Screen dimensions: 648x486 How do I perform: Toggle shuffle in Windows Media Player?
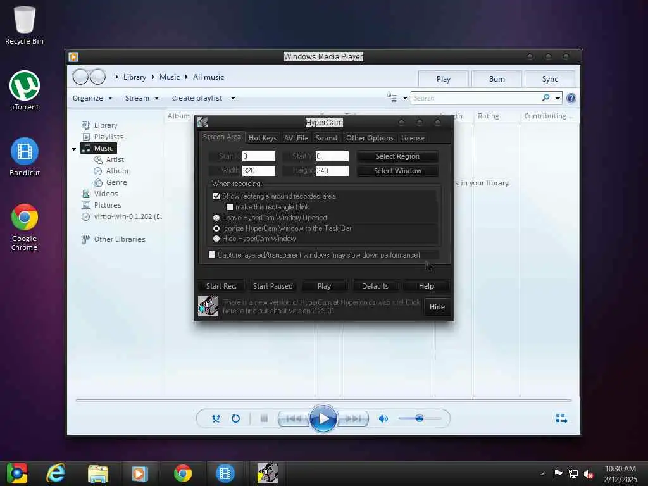tap(216, 419)
